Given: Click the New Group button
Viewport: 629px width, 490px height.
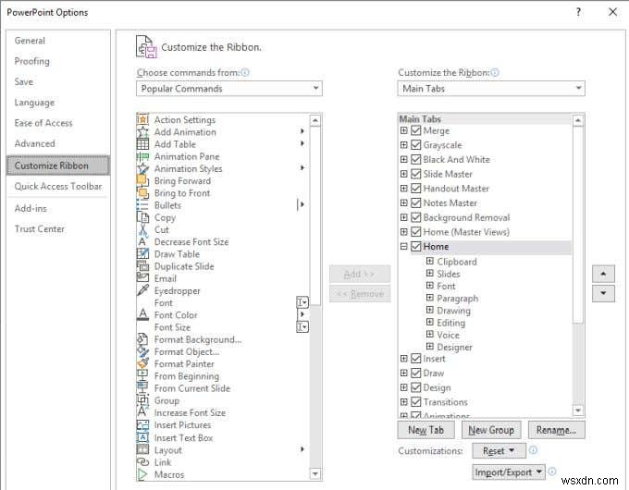Looking at the screenshot, I should [491, 430].
